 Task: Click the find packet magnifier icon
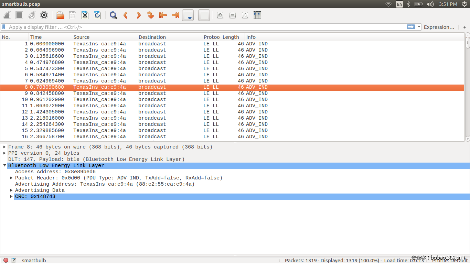[113, 15]
